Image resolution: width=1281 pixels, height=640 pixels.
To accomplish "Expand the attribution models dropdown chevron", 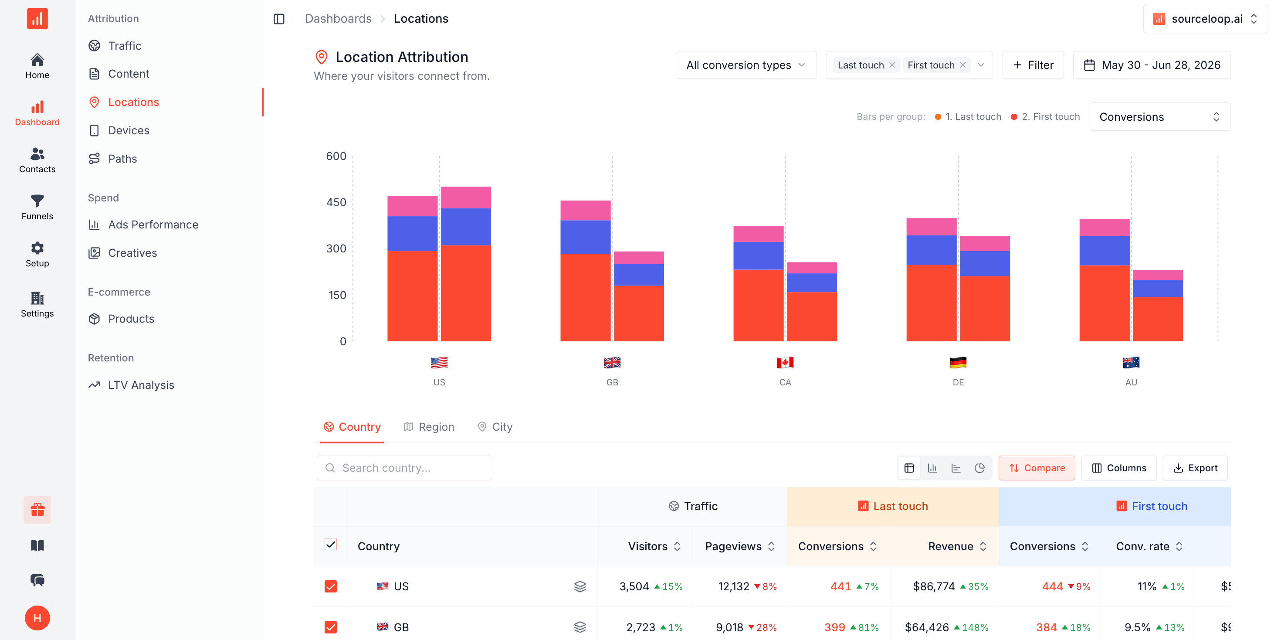I will (x=981, y=65).
